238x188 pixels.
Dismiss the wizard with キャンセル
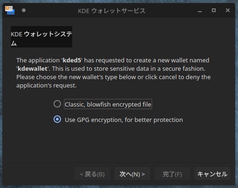[212, 174]
